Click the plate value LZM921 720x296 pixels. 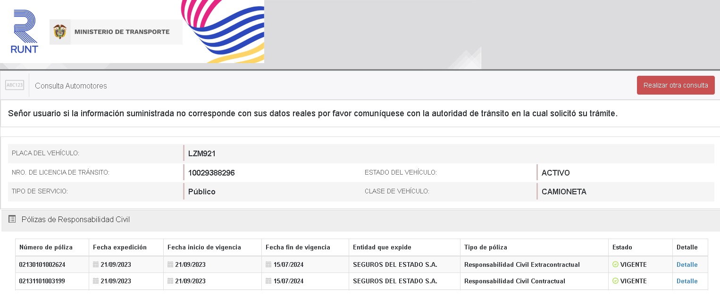(x=201, y=153)
